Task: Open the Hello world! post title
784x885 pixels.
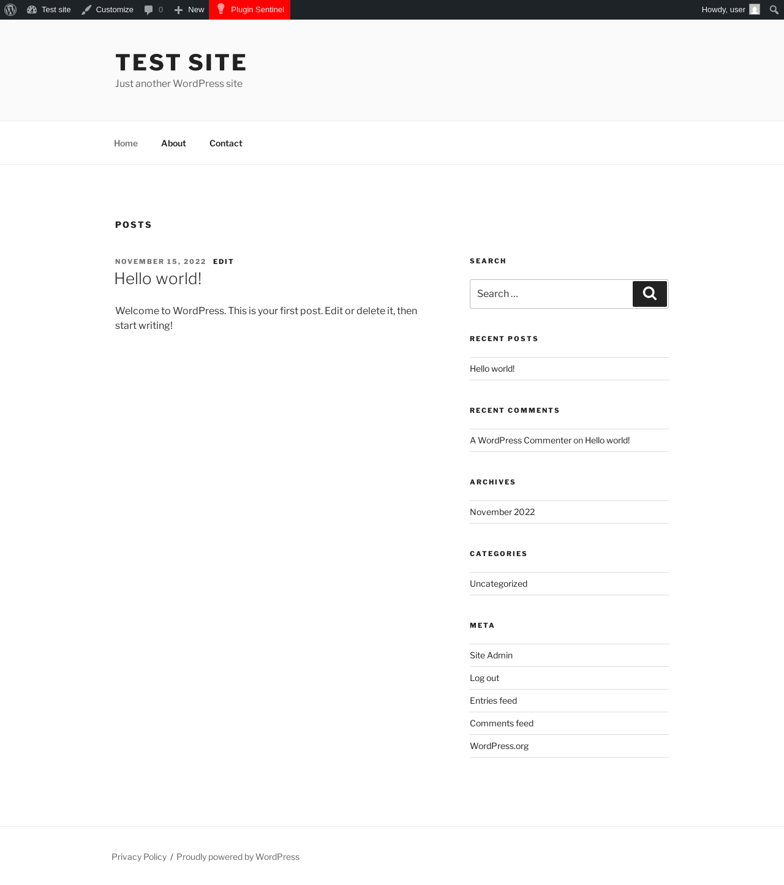Action: click(158, 279)
